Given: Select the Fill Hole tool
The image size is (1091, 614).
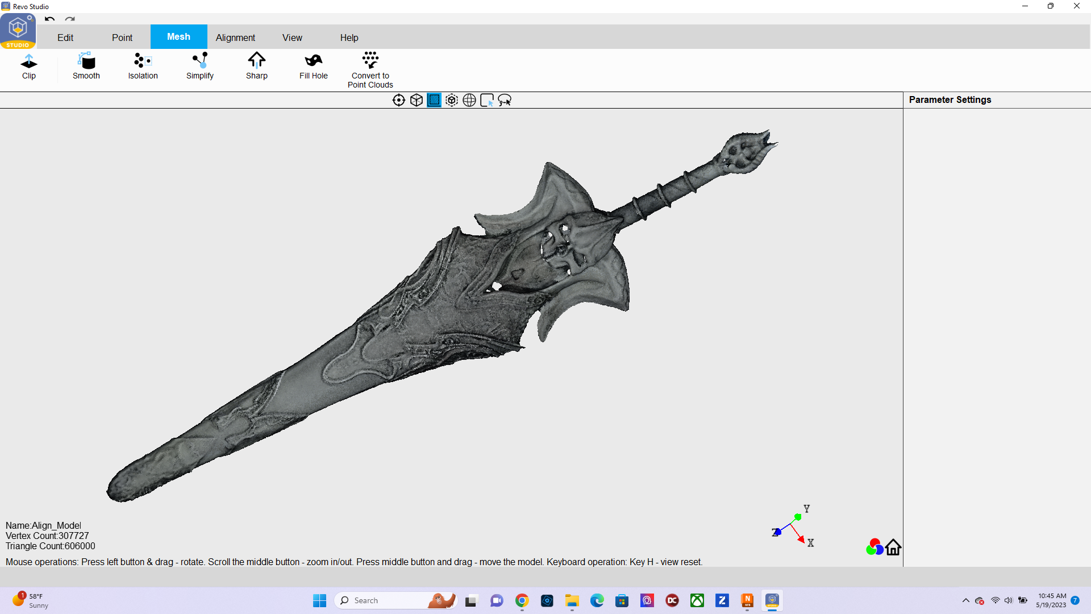Looking at the screenshot, I should click(x=314, y=67).
